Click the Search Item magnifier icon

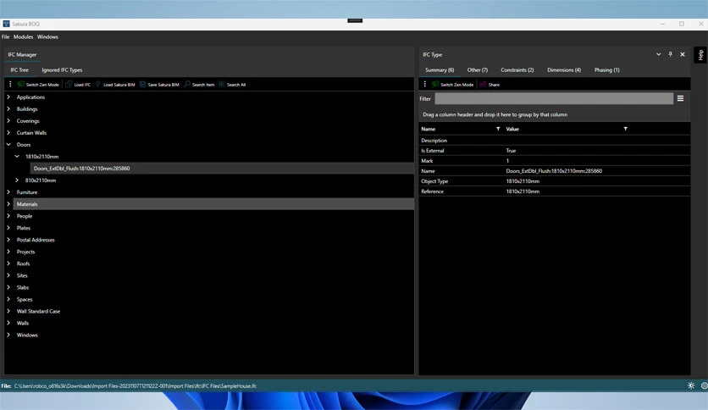pos(187,85)
